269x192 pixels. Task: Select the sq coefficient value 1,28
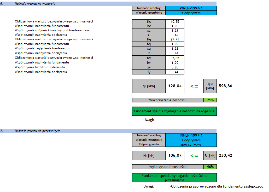(x=175, y=49)
